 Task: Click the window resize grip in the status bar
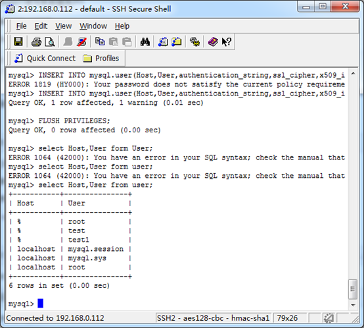[x=355, y=319]
